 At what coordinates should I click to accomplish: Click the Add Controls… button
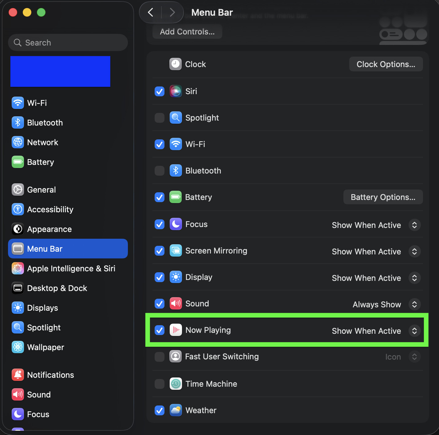(x=187, y=31)
